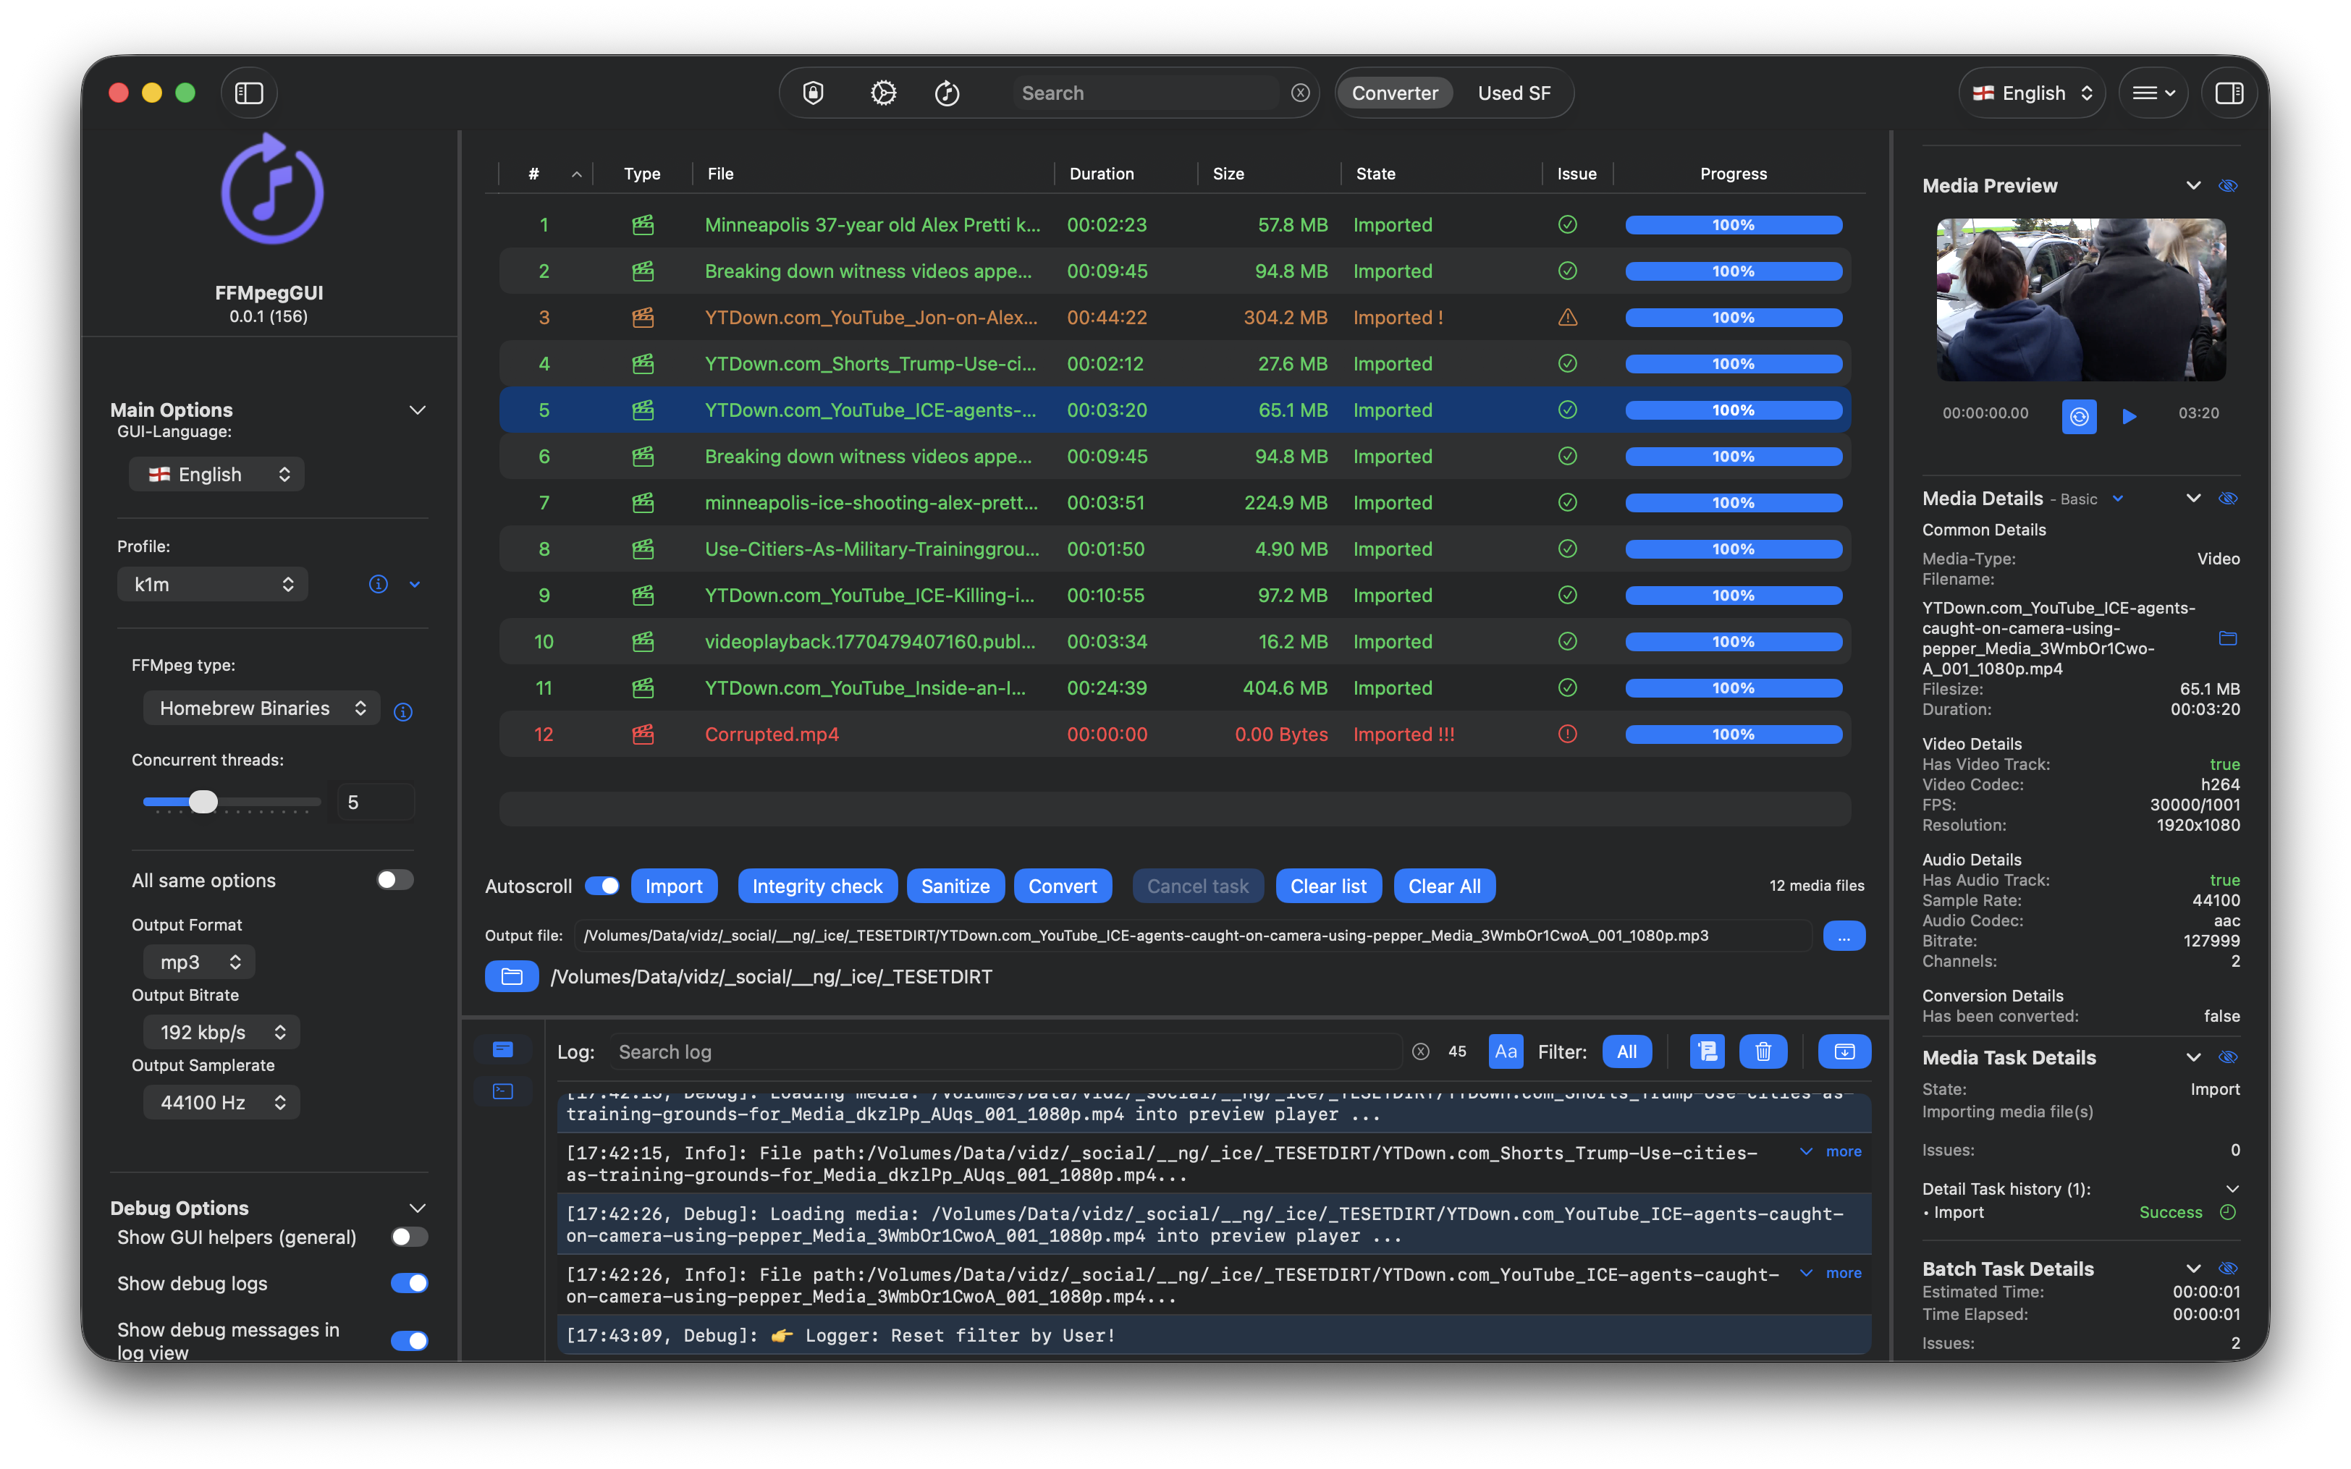Open the GUI-Language English dropdown in sidebar
Screen dimensions: 2351x1469
[x=216, y=474]
